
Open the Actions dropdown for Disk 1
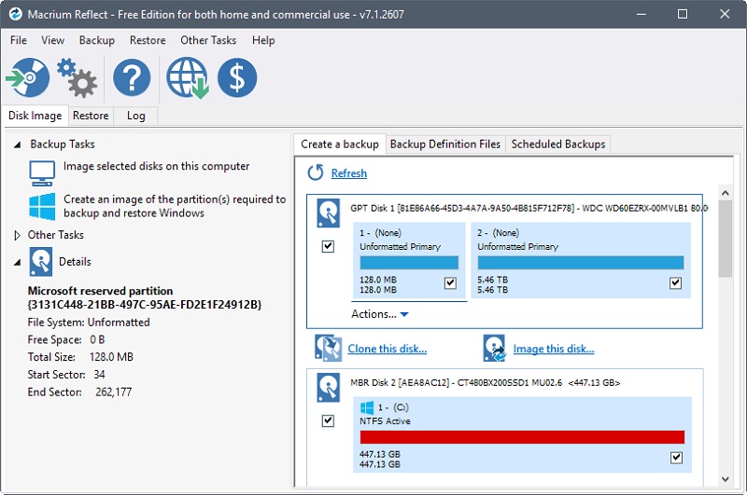click(379, 314)
